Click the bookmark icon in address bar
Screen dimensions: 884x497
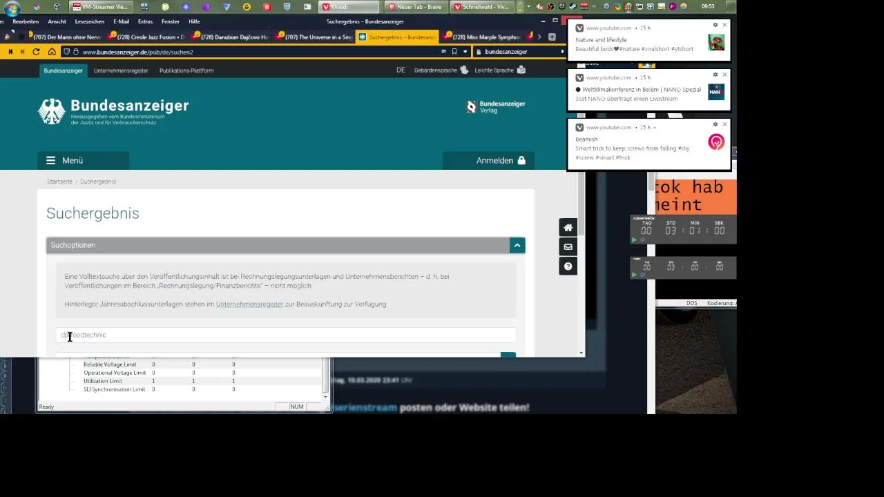click(x=454, y=52)
